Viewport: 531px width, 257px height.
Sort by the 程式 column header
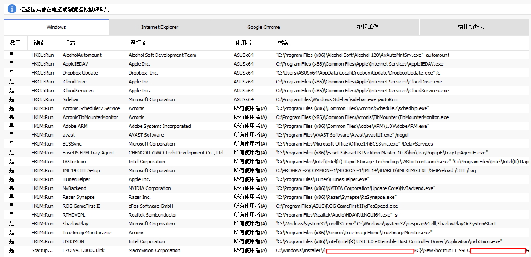(x=70, y=43)
